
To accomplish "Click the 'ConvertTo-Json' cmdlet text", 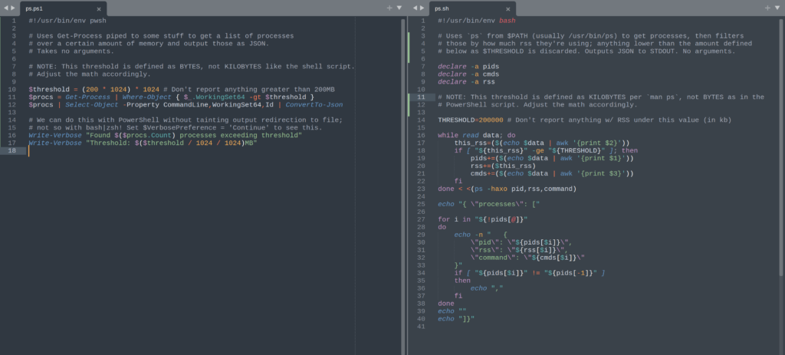I will click(x=314, y=105).
